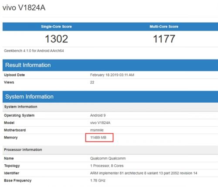Click the 'Geekbench 4.1.0 for Android AArch64' text
Viewport: 218px width, 187px height.
(34, 51)
